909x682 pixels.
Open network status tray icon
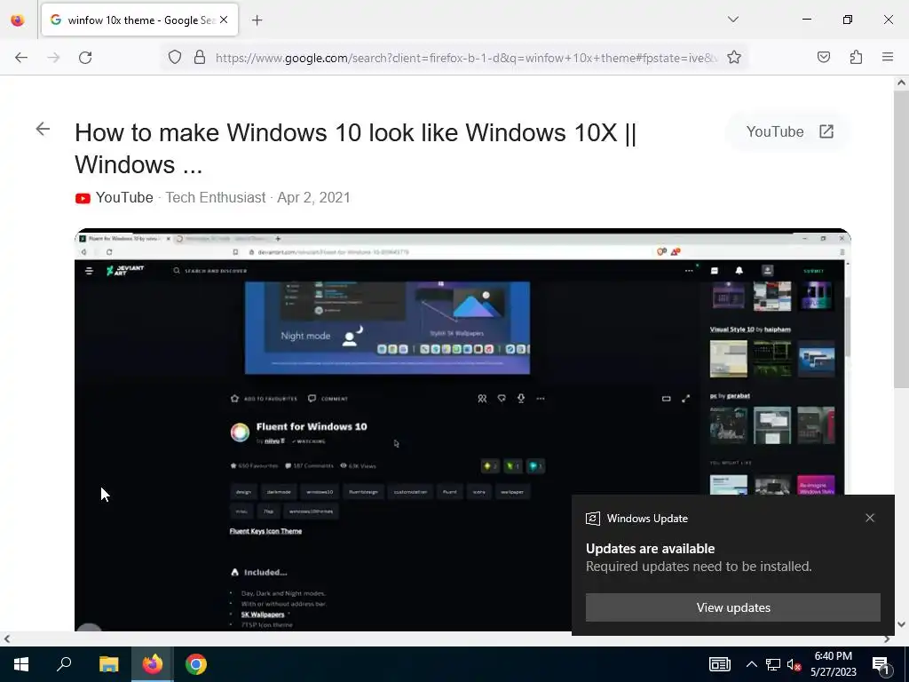[773, 664]
